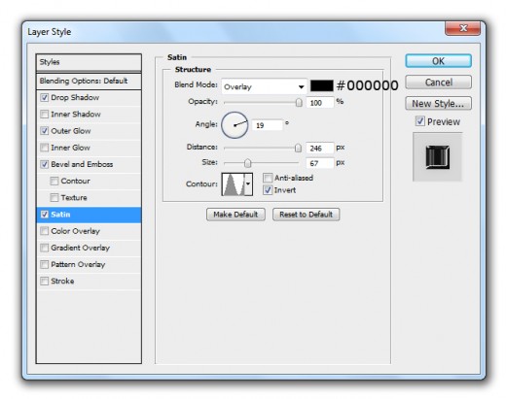
Task: Enable the Contour sub-option checkbox
Action: coord(54,181)
